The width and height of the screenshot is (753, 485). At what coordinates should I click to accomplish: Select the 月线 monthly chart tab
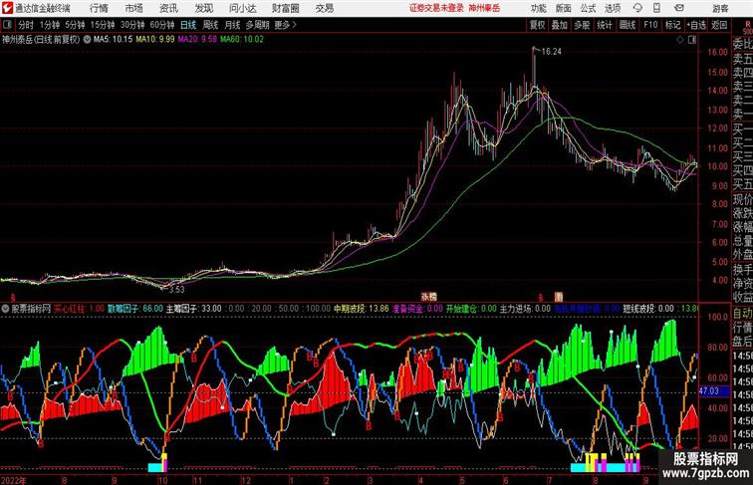pos(232,25)
